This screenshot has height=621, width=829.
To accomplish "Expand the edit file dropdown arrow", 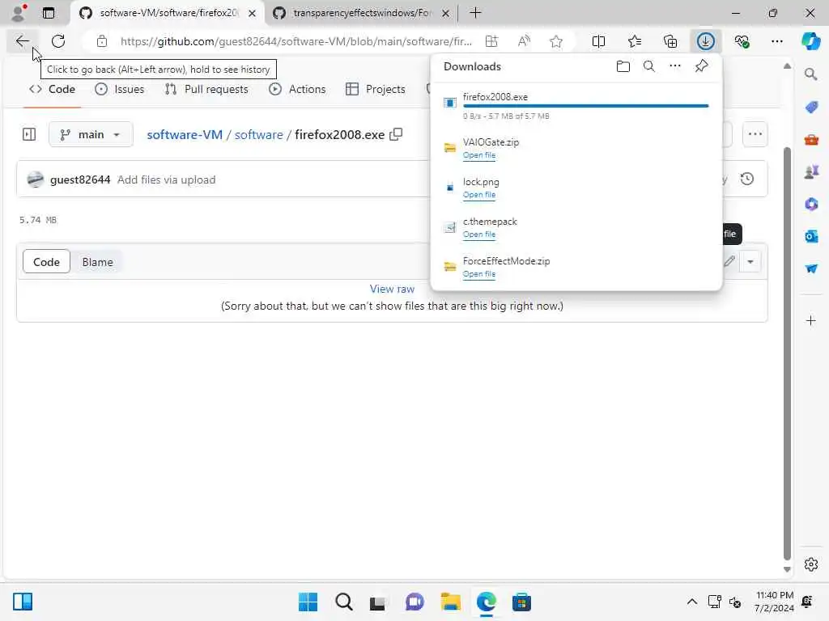I will (750, 261).
